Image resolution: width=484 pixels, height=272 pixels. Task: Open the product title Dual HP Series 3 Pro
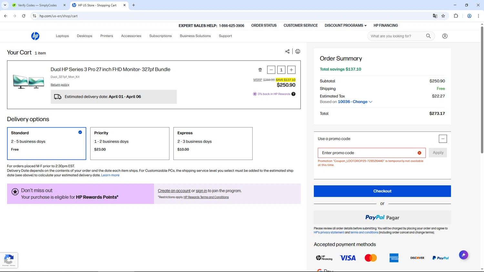(110, 69)
